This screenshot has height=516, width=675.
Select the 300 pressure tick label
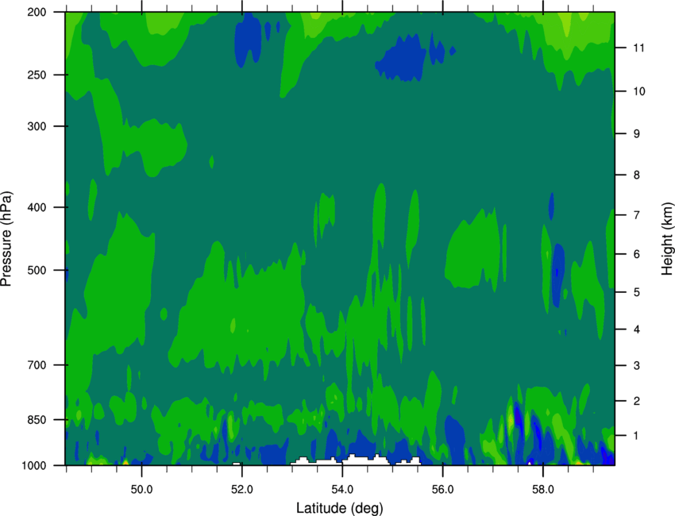[37, 126]
